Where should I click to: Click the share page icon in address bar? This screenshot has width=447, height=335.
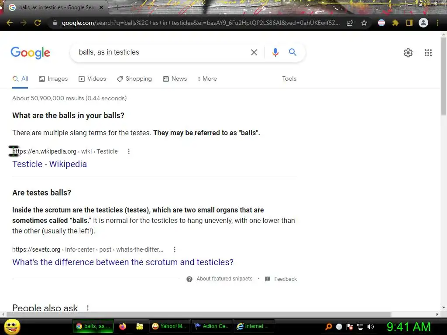pos(350,23)
